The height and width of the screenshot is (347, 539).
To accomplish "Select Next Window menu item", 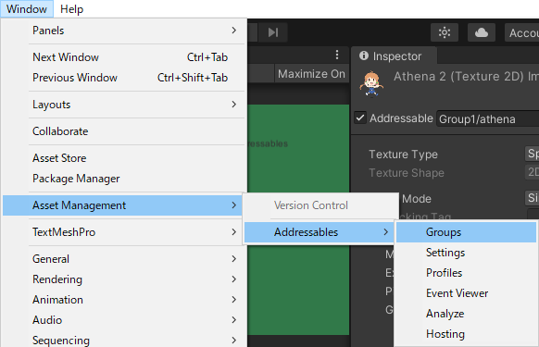I will [125, 57].
